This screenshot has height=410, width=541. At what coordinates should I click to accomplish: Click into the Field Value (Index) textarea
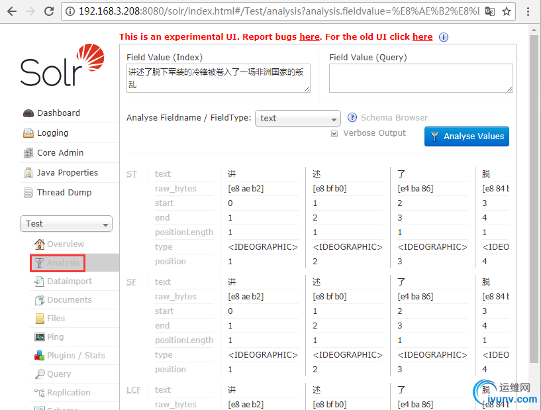(219, 78)
